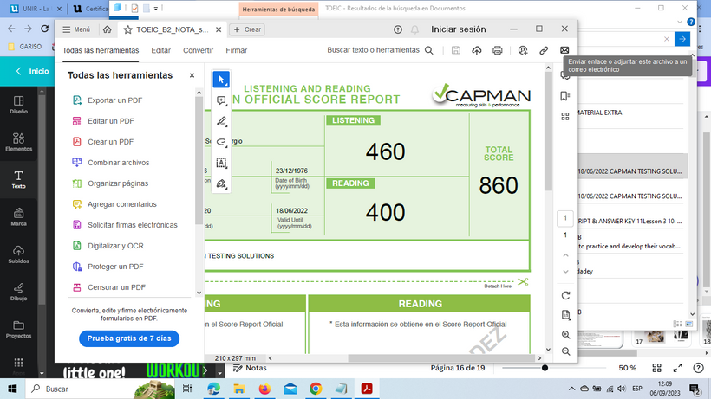Open the Acrobat Menú hamburger button
The image size is (711, 399).
75,29
